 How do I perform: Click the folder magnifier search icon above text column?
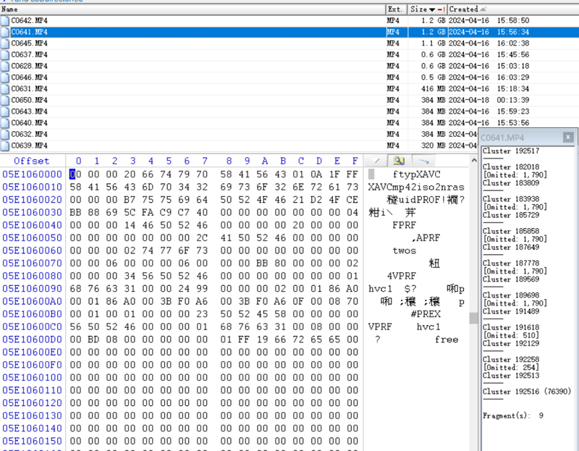tap(399, 161)
